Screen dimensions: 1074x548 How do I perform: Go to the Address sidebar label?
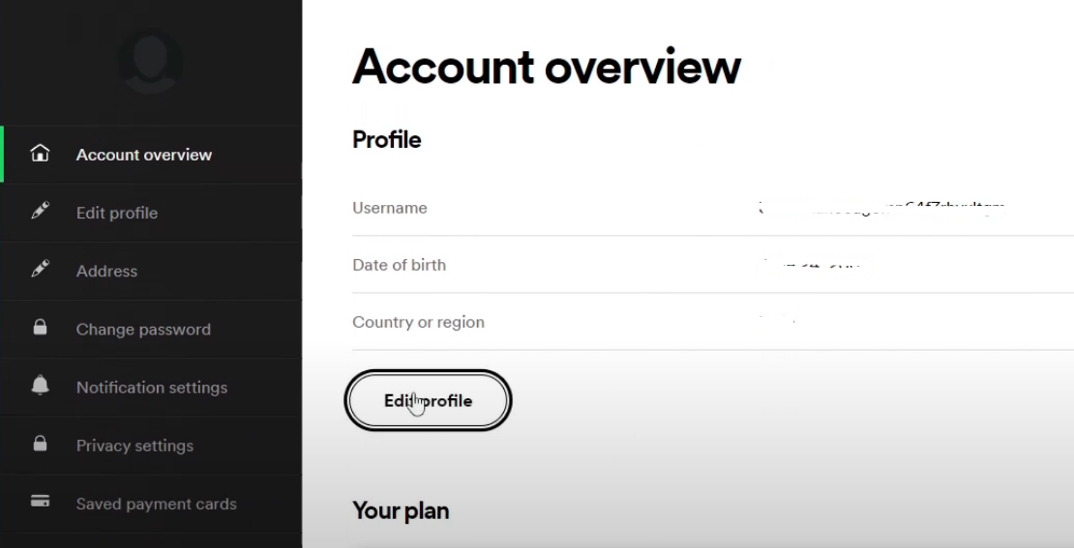pos(106,271)
